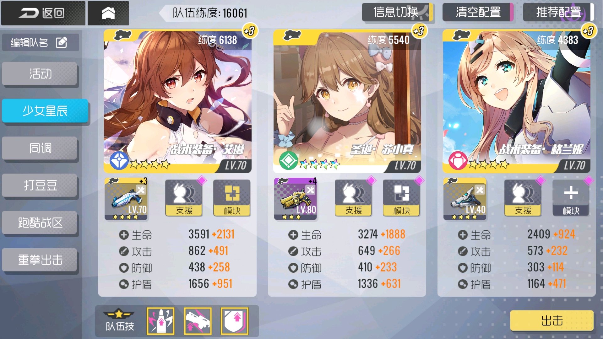Screen dimensions: 603x339
Task: Click the 返回 back button
Action: click(43, 13)
